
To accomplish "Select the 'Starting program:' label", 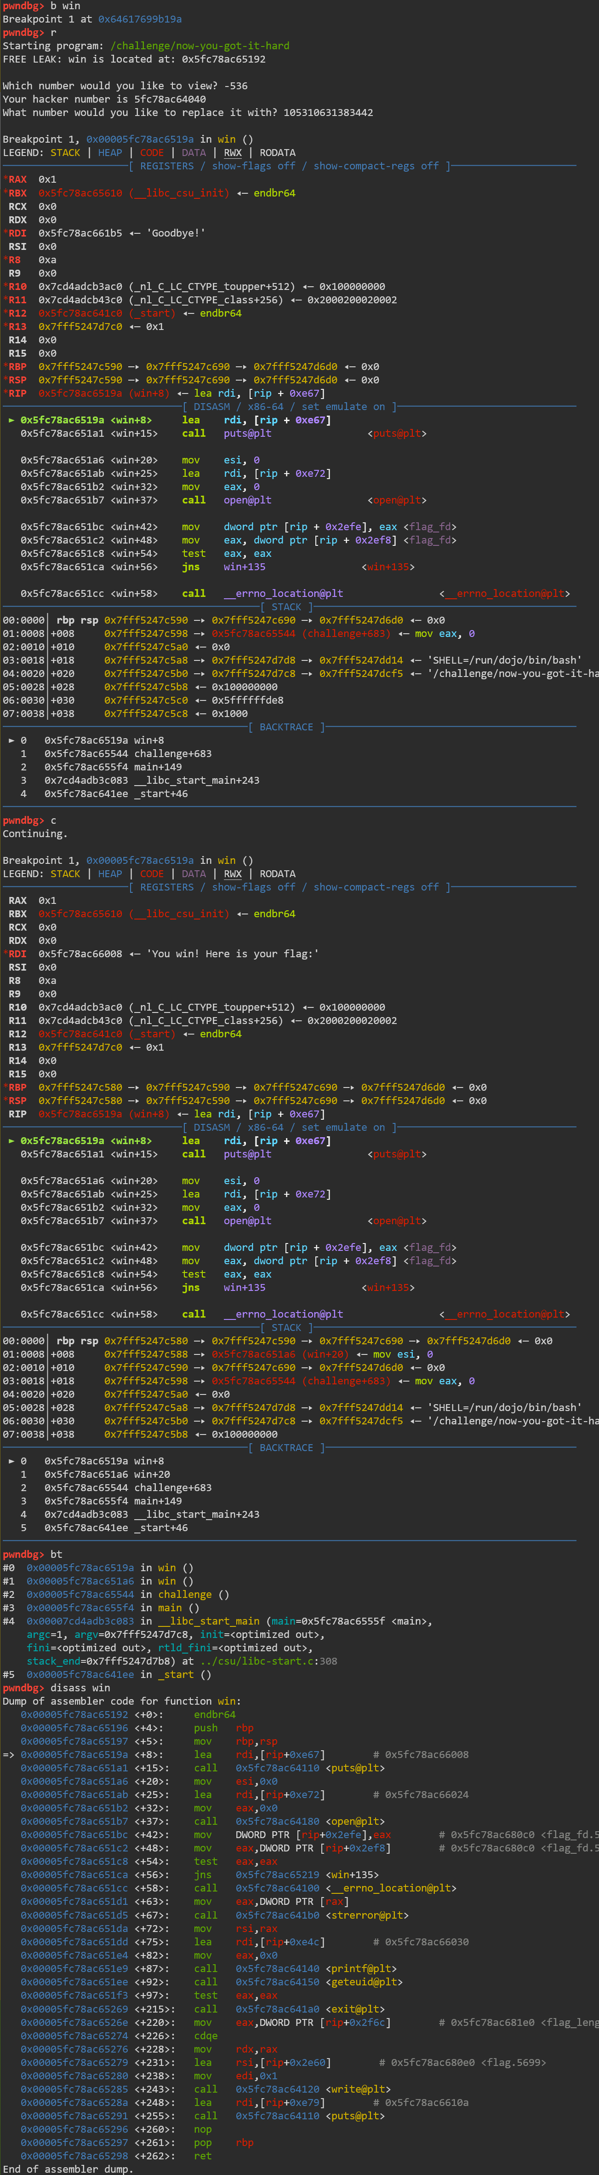I will pos(53,46).
